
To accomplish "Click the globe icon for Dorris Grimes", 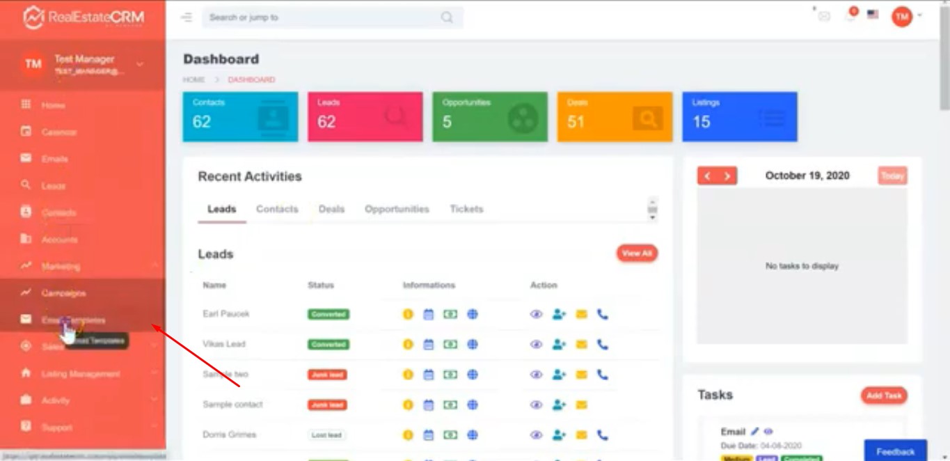I will tap(473, 435).
